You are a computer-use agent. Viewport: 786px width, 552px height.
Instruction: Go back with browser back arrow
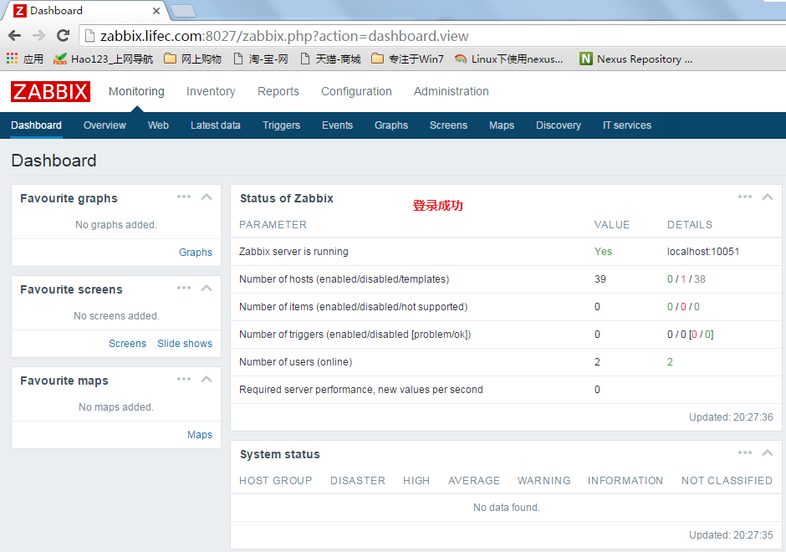tap(15, 36)
